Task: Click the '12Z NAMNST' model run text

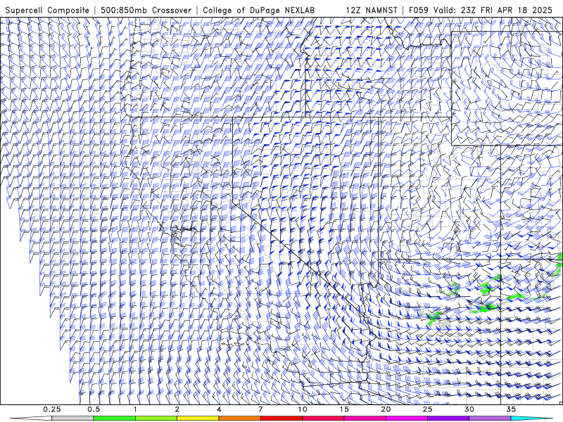Action: 372,10
